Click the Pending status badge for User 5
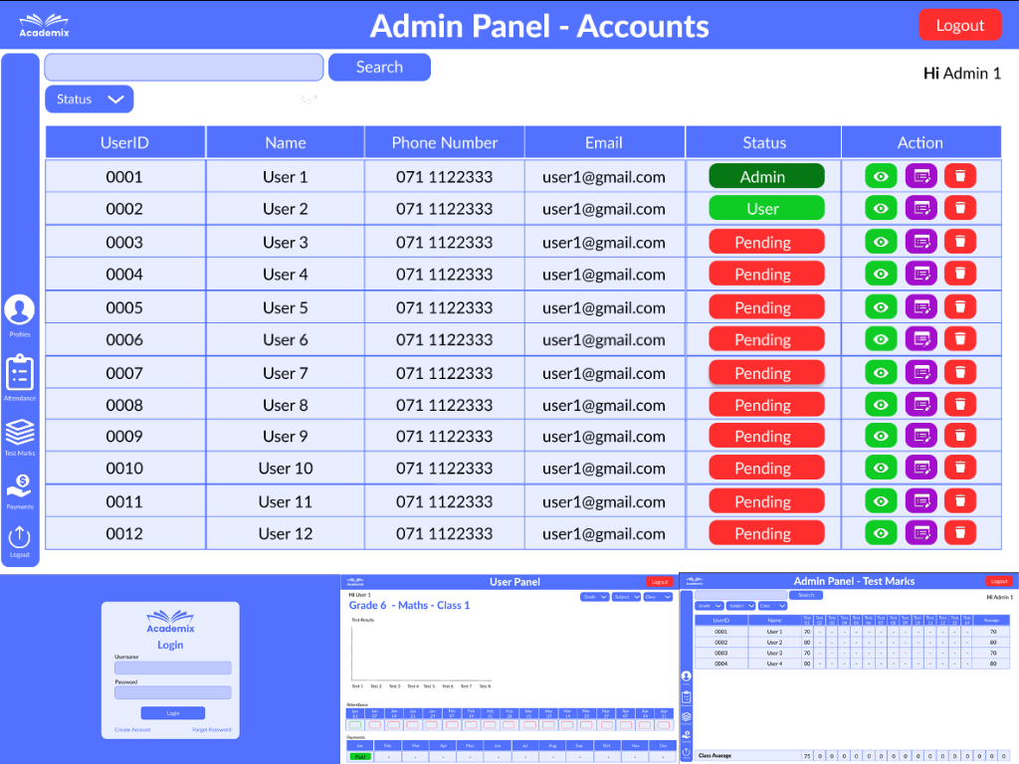Image resolution: width=1019 pixels, height=764 pixels. click(x=765, y=307)
